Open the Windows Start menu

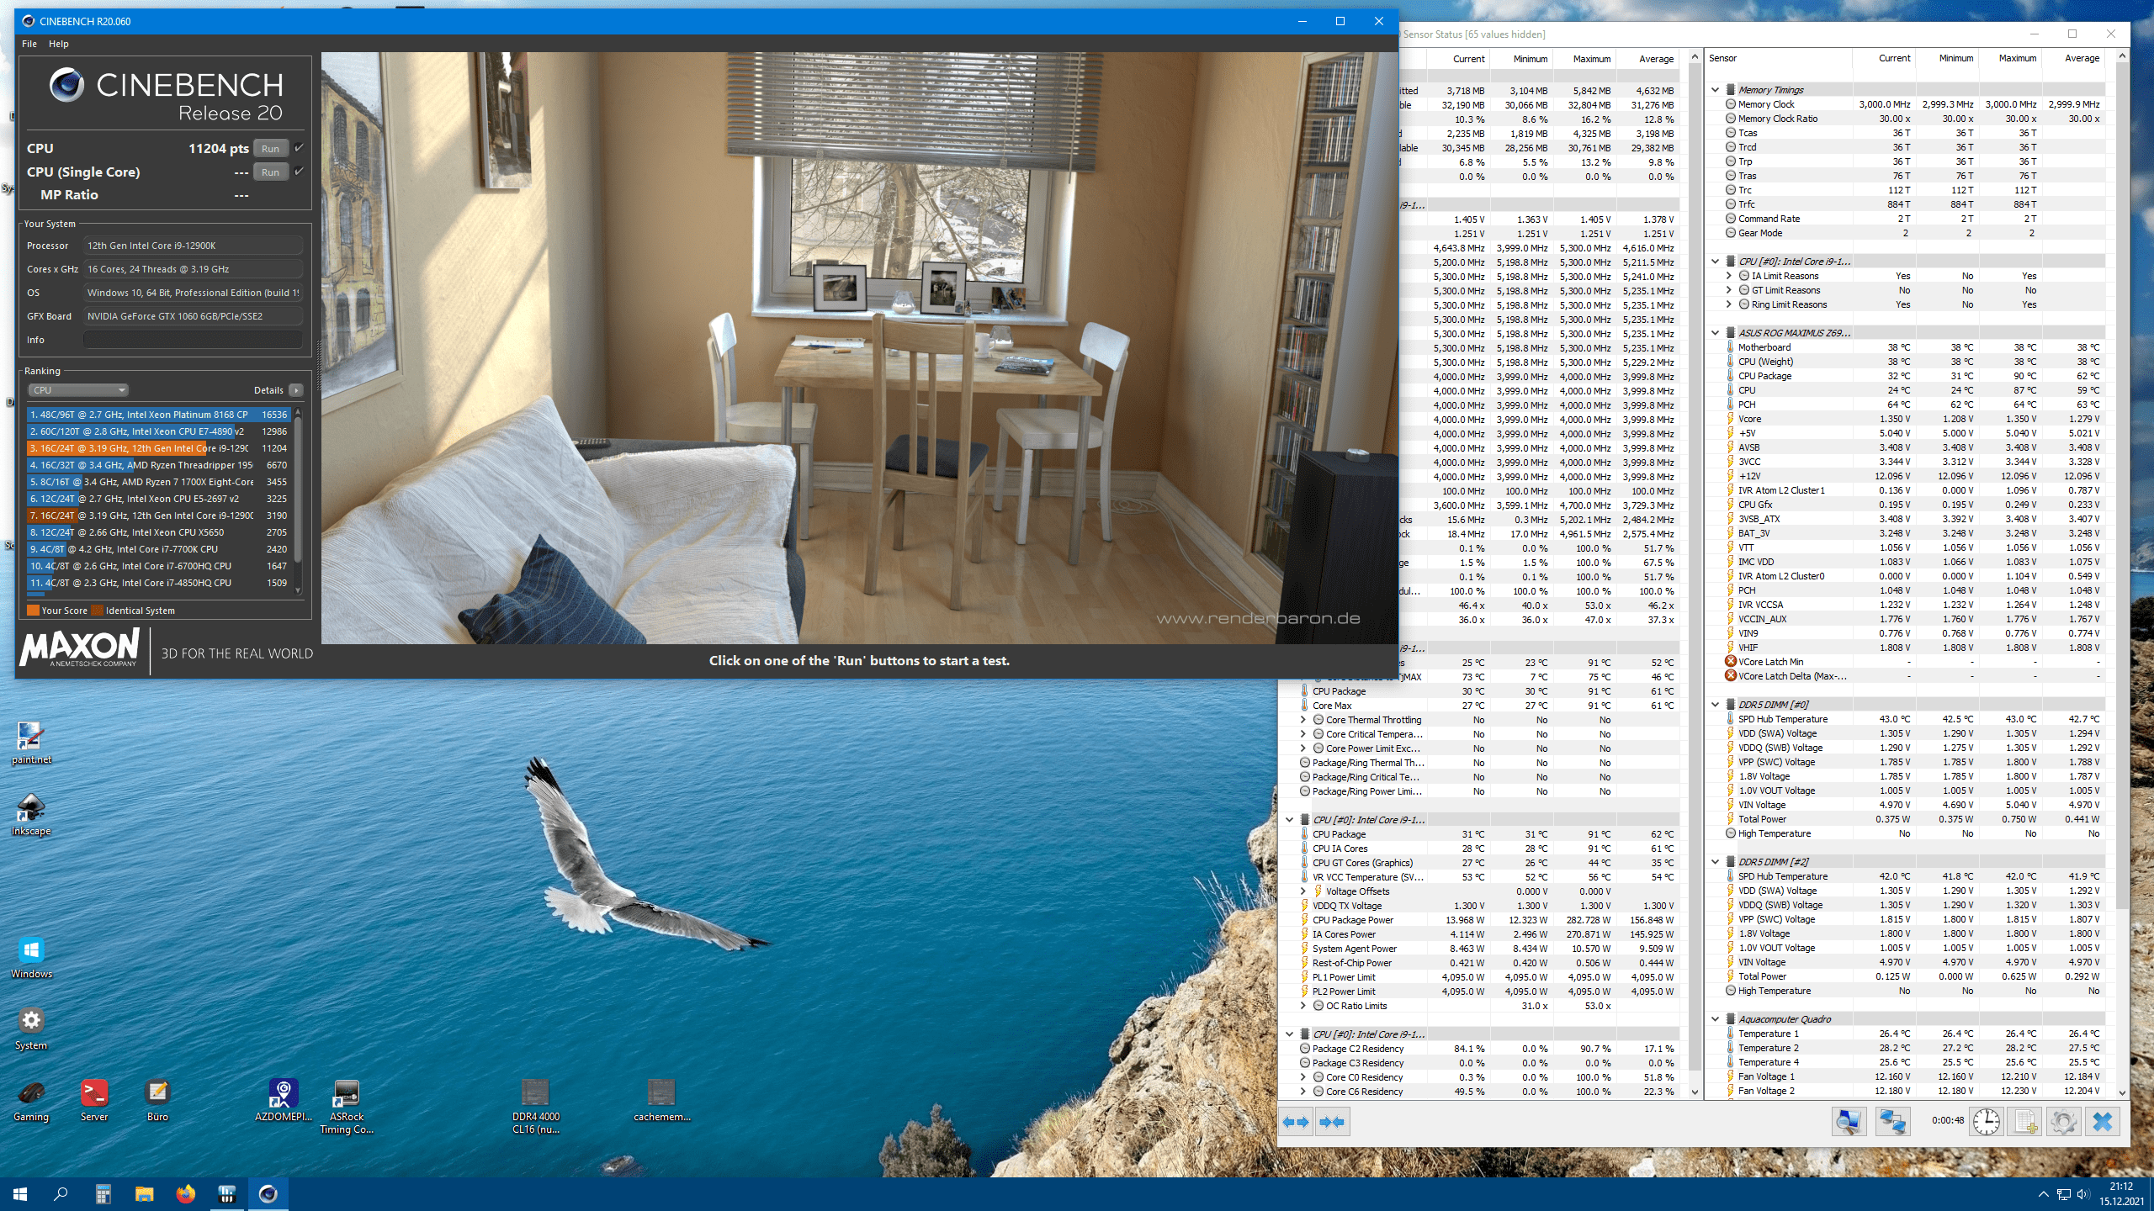coord(20,1194)
